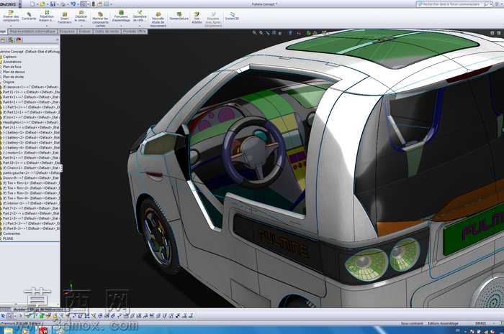Open the PropertyManager tab icon

11,40
